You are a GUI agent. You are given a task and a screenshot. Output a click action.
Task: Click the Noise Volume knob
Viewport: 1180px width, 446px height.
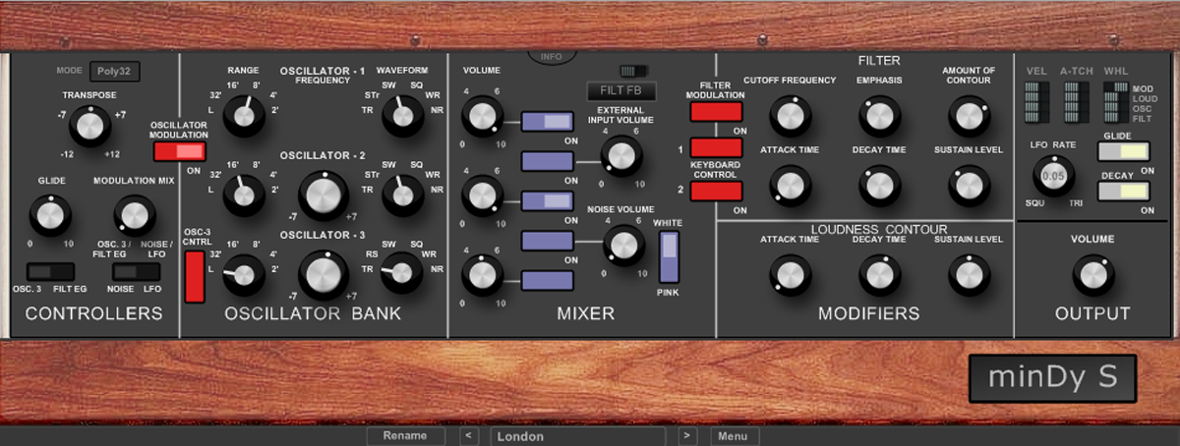point(621,245)
